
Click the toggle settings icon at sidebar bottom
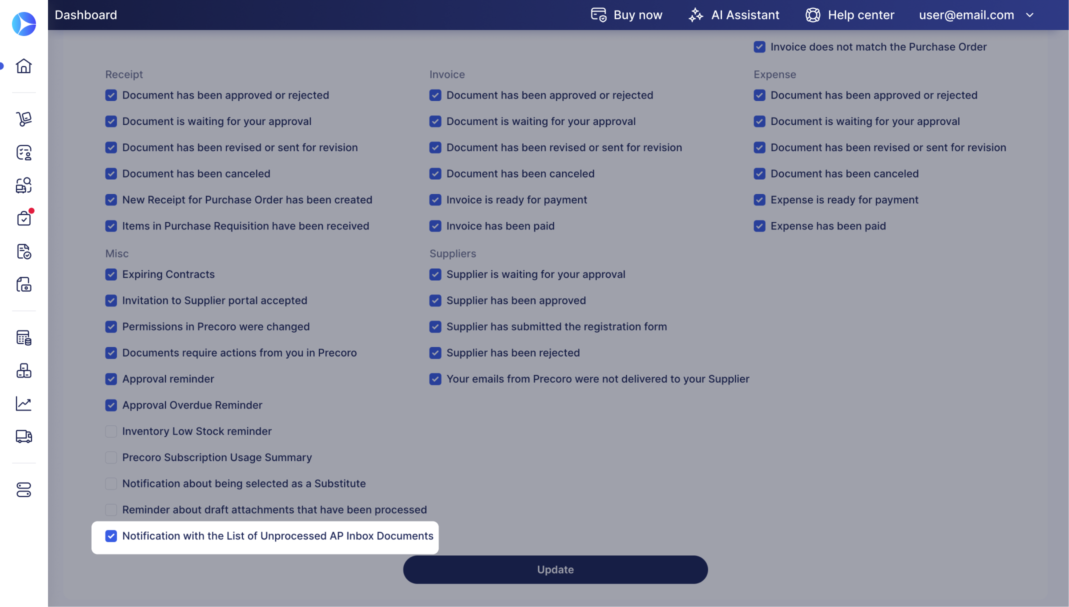coord(23,489)
